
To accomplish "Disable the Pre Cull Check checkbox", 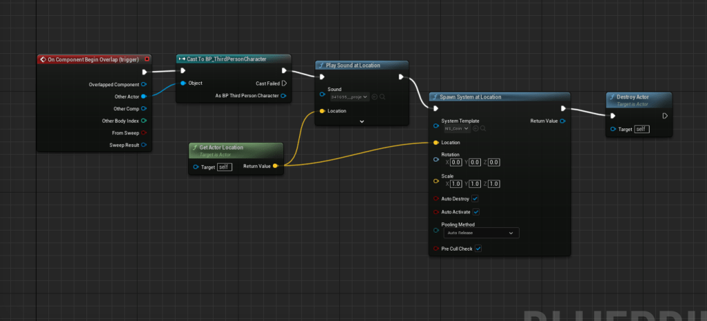I will point(478,249).
